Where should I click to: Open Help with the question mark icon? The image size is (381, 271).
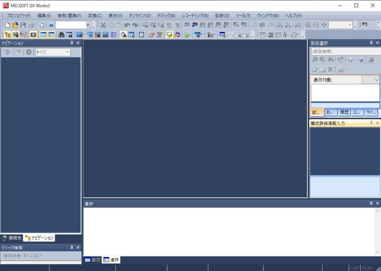coord(51,25)
